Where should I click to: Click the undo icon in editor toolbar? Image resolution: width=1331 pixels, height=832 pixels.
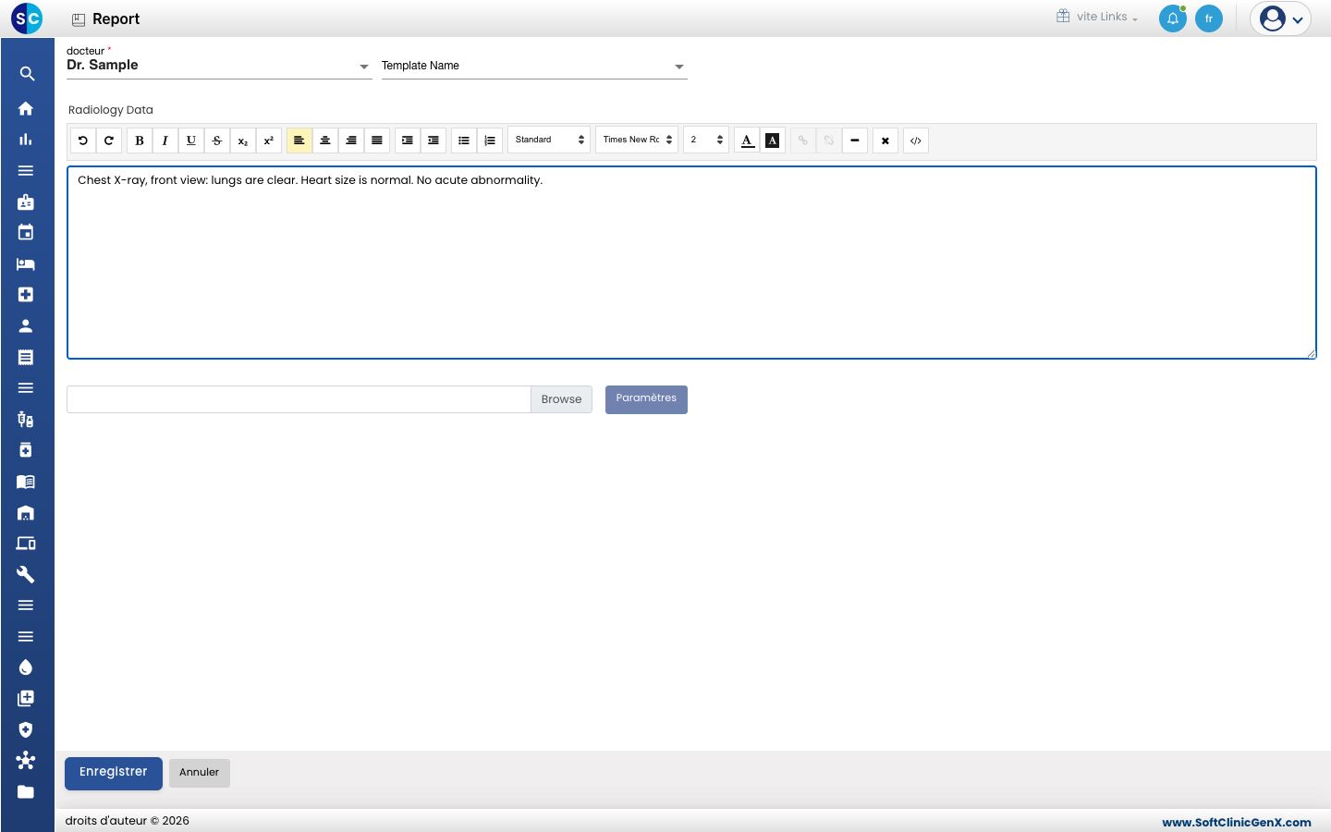(83, 141)
